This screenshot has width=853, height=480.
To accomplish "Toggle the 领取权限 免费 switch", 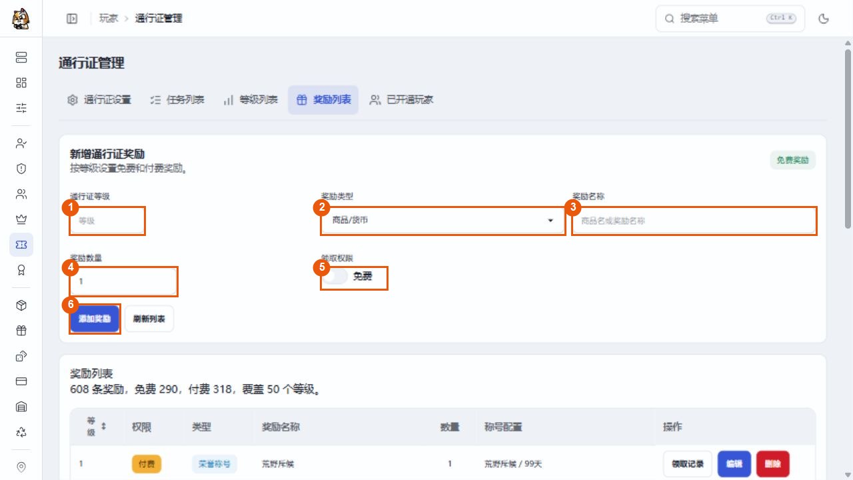I will point(335,277).
